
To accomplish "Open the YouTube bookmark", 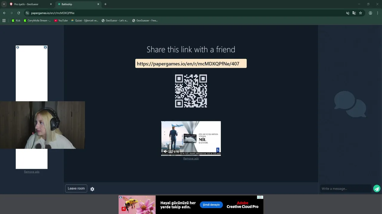I will pos(61,21).
